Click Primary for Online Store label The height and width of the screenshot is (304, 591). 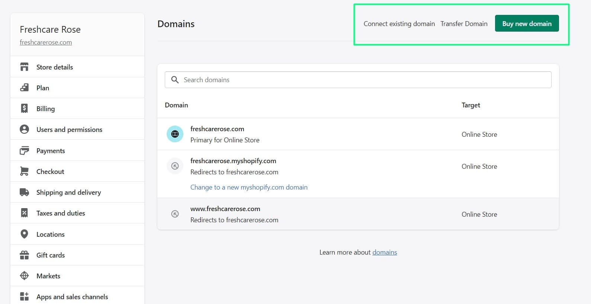click(225, 140)
